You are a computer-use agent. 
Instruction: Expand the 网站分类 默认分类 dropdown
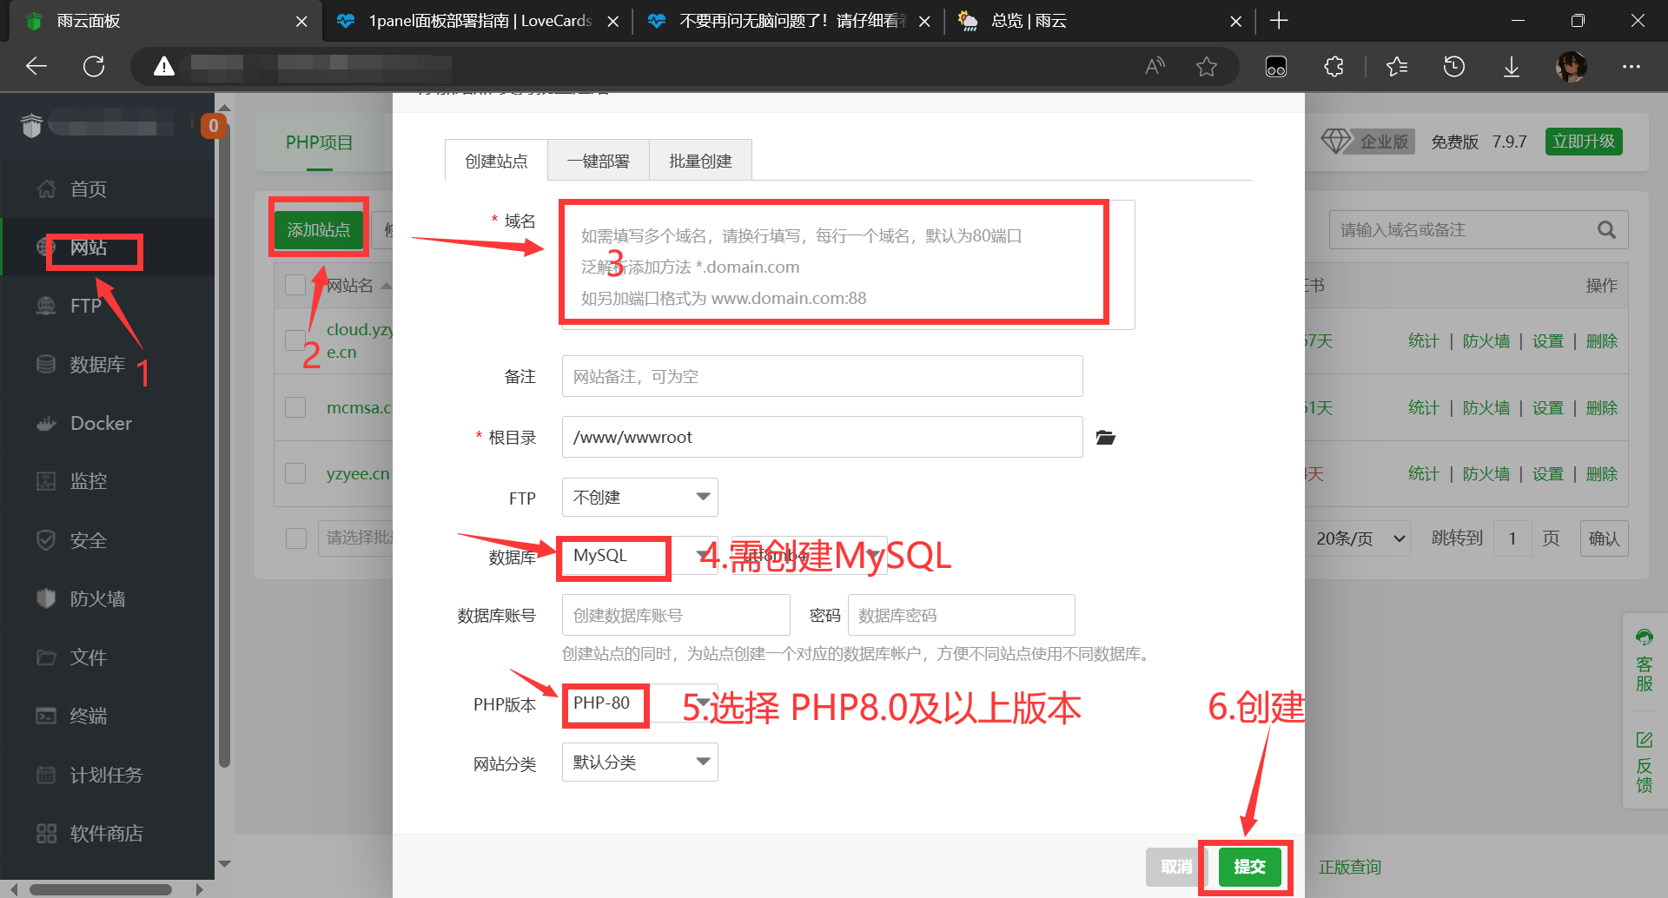coord(639,763)
